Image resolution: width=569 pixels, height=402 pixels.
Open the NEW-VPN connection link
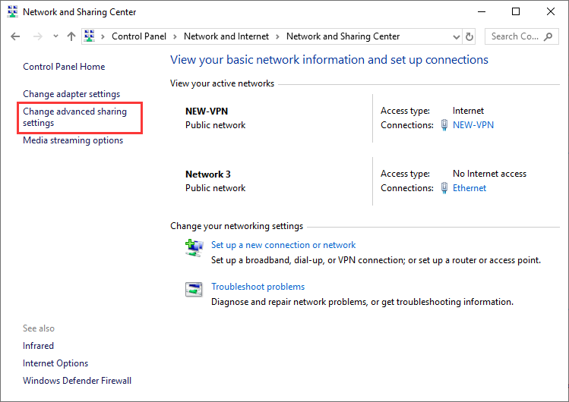[x=473, y=125]
